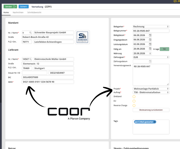Image resolution: width=180 pixels, height=149 pixels.
Task: Open the Belegarten dropdown showing Rechnung
Action: pos(151,27)
